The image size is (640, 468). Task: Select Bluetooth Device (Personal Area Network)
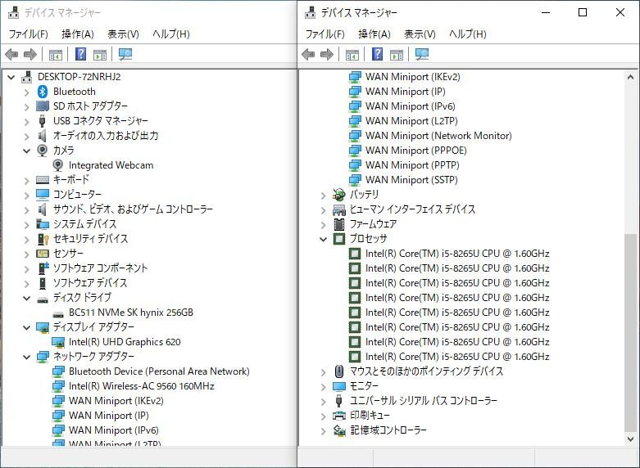[x=159, y=371]
